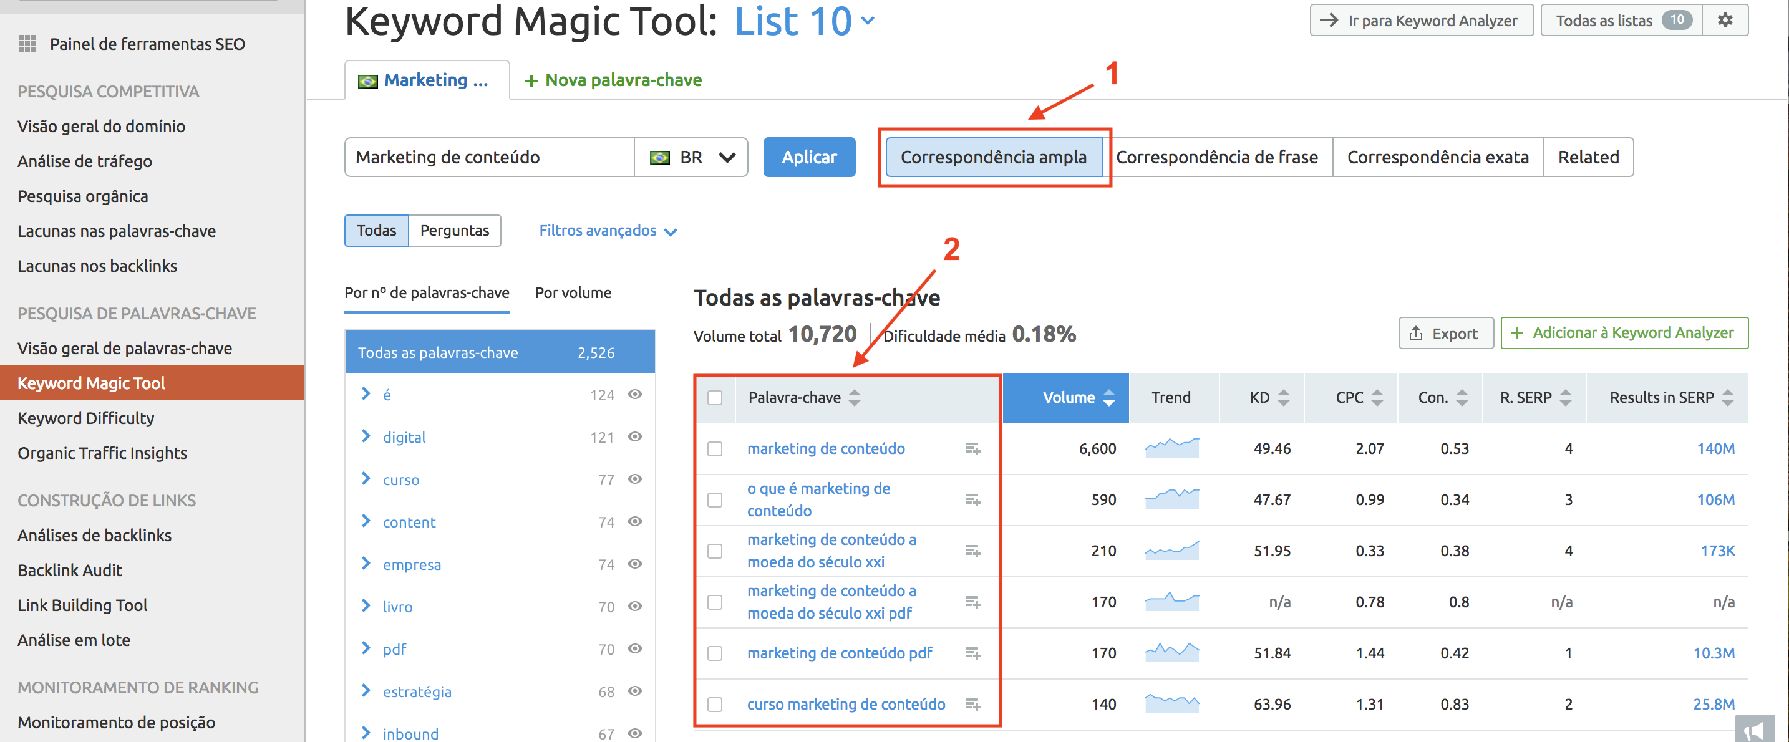Open Backlink Audit in sidebar
This screenshot has width=1789, height=742.
(70, 570)
